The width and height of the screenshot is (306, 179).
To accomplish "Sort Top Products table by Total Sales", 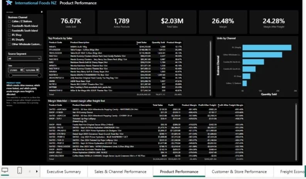I will 142,42.
